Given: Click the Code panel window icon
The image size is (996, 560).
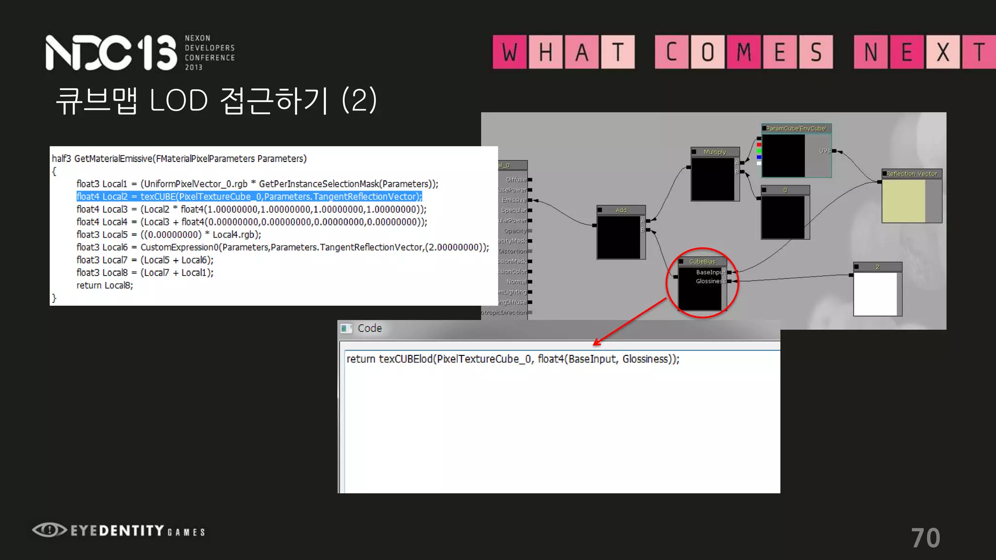Looking at the screenshot, I should point(346,329).
